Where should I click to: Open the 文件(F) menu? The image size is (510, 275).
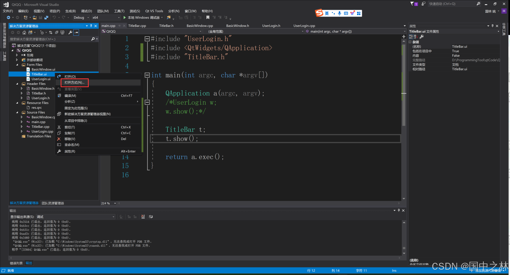point(8,11)
